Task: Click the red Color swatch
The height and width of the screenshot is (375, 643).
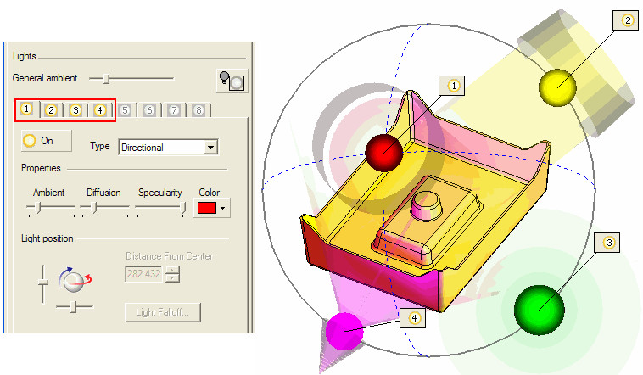Action: coord(207,208)
